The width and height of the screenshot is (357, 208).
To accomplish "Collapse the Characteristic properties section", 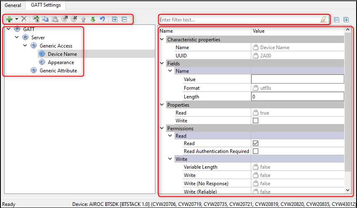I will [162, 40].
